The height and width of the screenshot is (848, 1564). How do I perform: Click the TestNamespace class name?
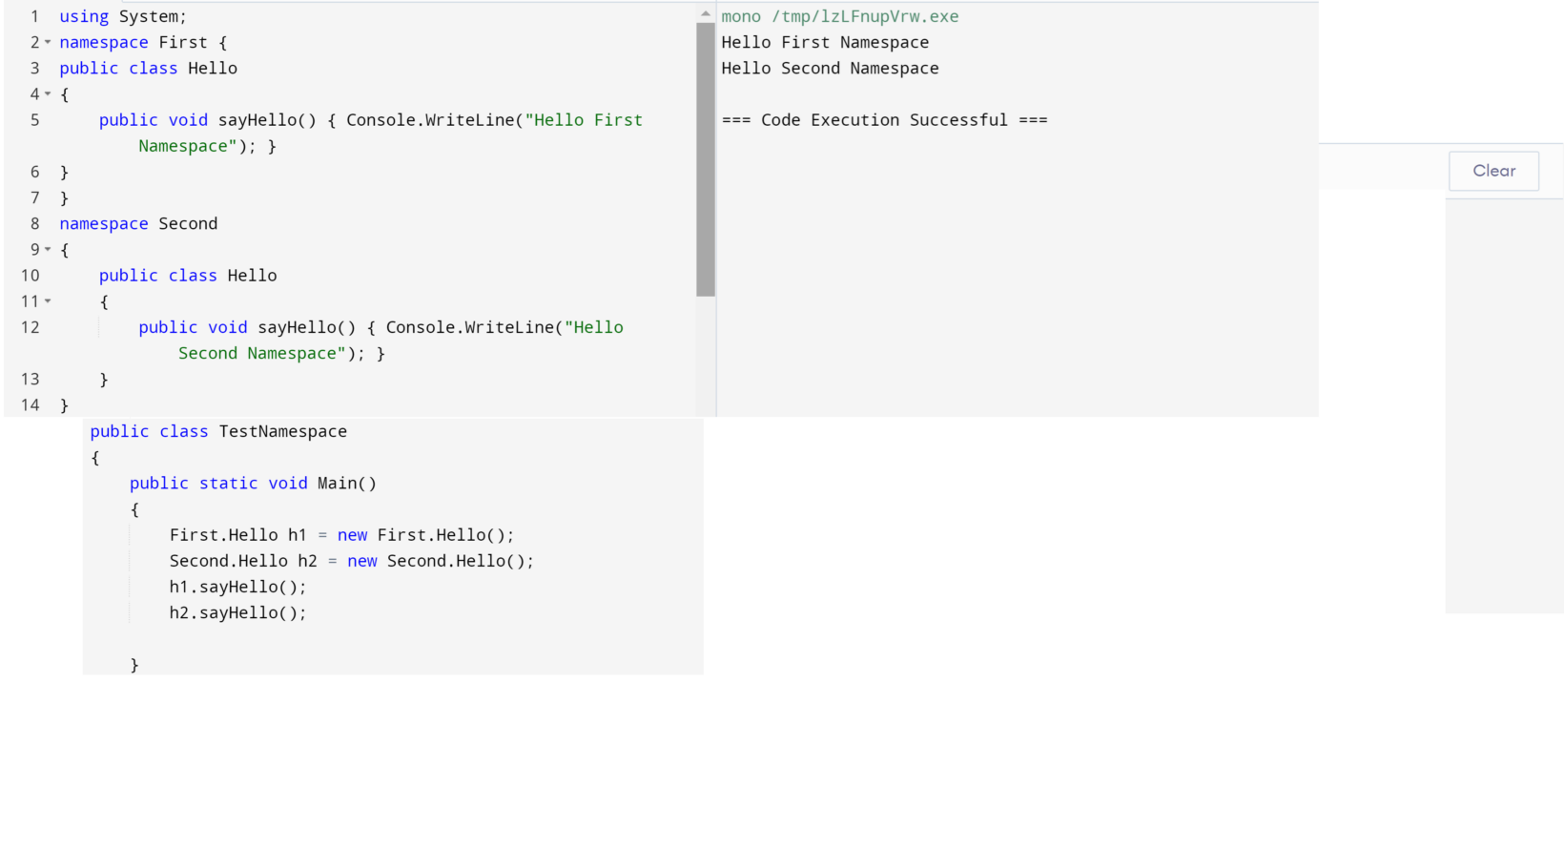(282, 432)
